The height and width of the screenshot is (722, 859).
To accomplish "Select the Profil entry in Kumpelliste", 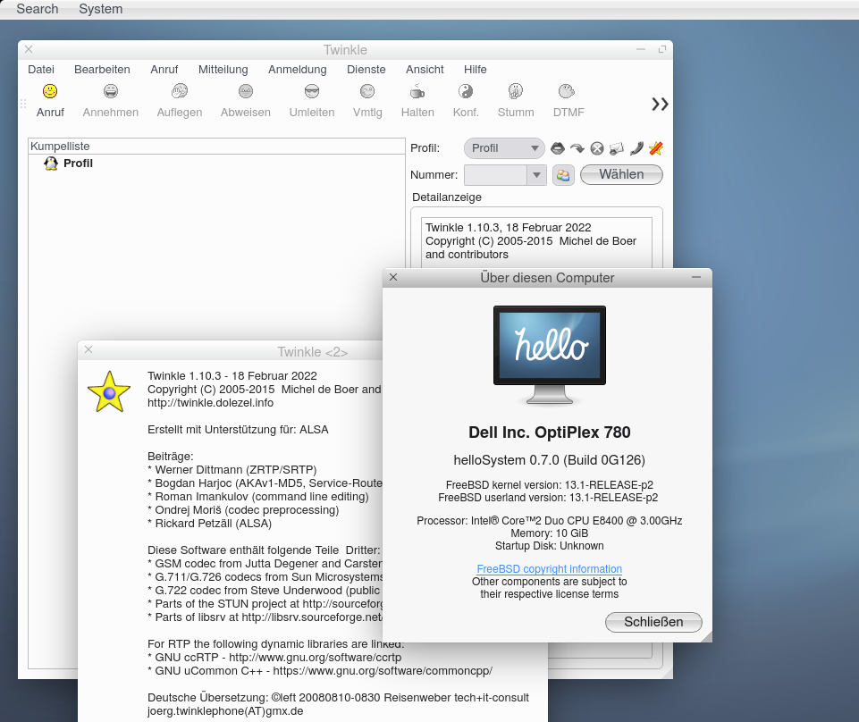I will 78,164.
